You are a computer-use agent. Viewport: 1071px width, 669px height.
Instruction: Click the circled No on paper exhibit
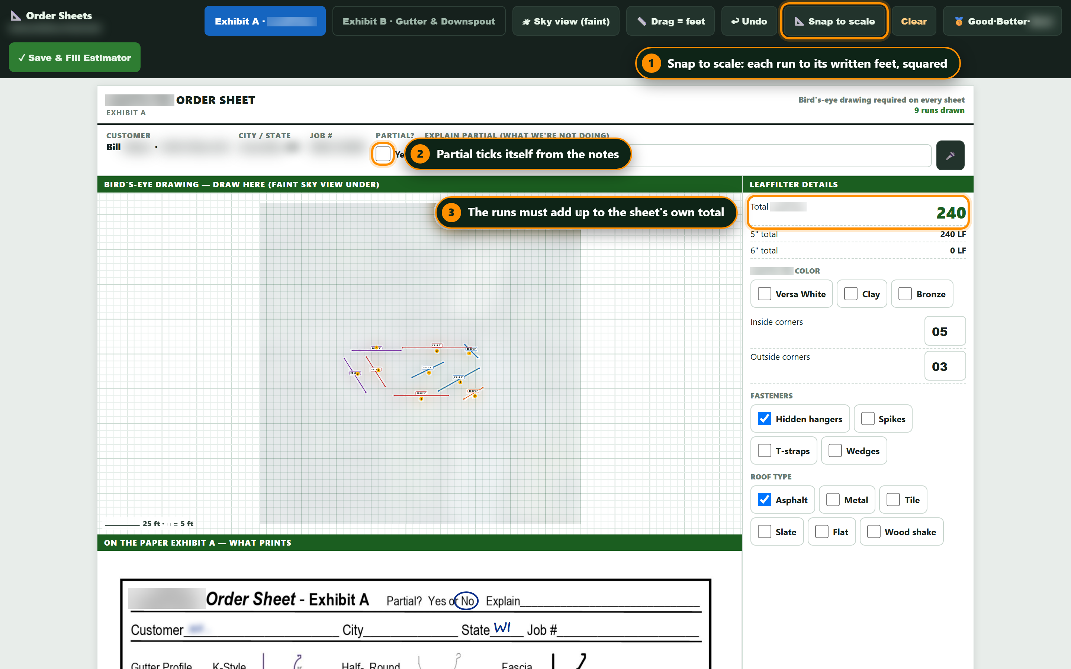pos(466,600)
